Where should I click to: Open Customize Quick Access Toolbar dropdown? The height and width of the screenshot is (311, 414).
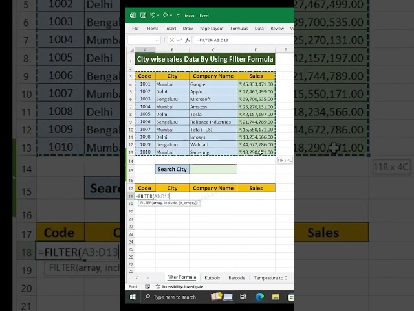coord(179,16)
